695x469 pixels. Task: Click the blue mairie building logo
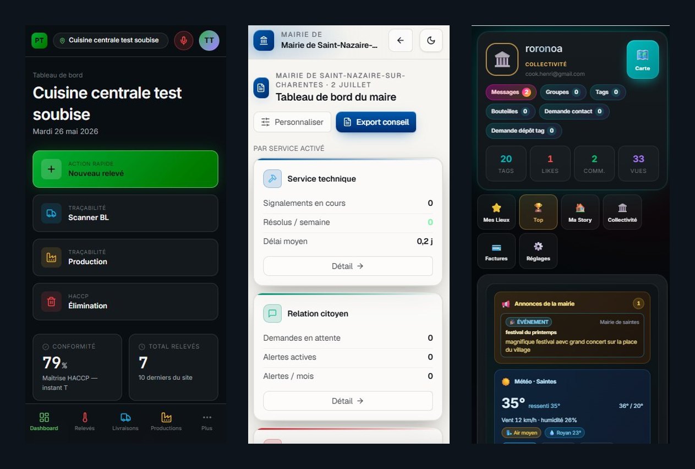264,41
